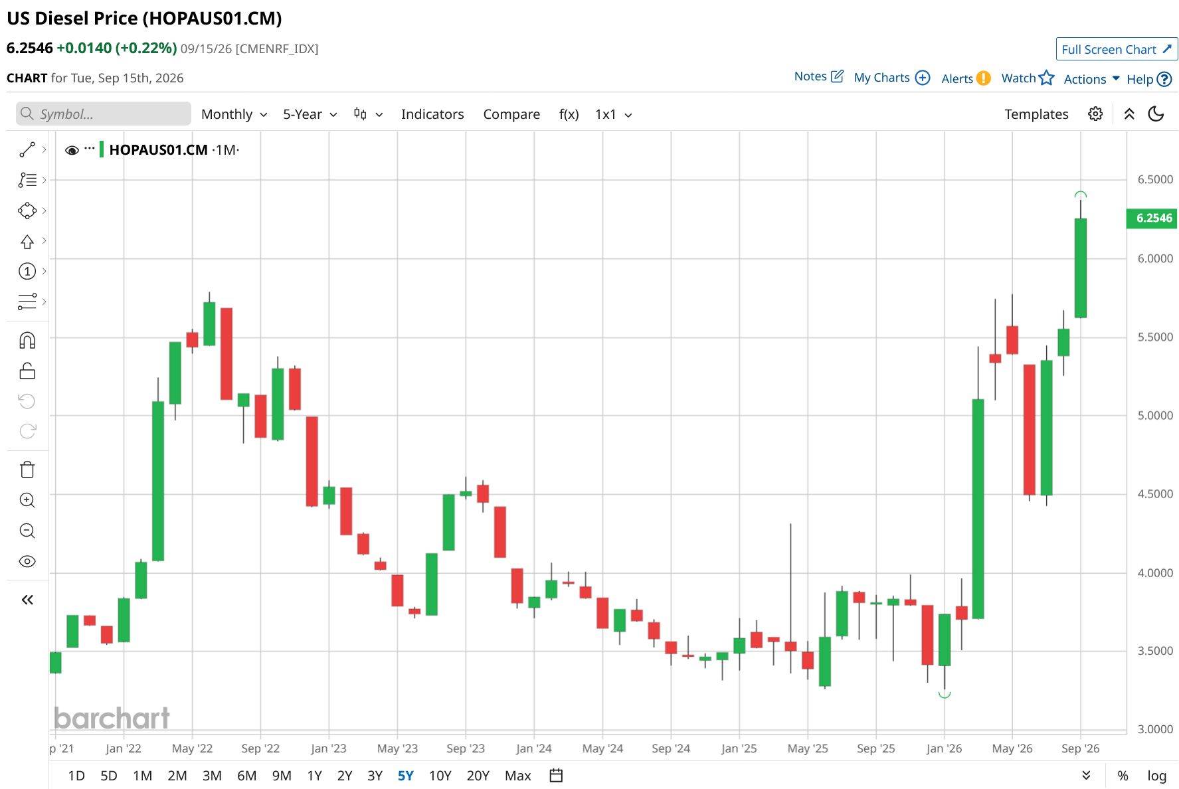
Task: Click the green HOPAUS01.CM color swatch
Action: [x=102, y=149]
